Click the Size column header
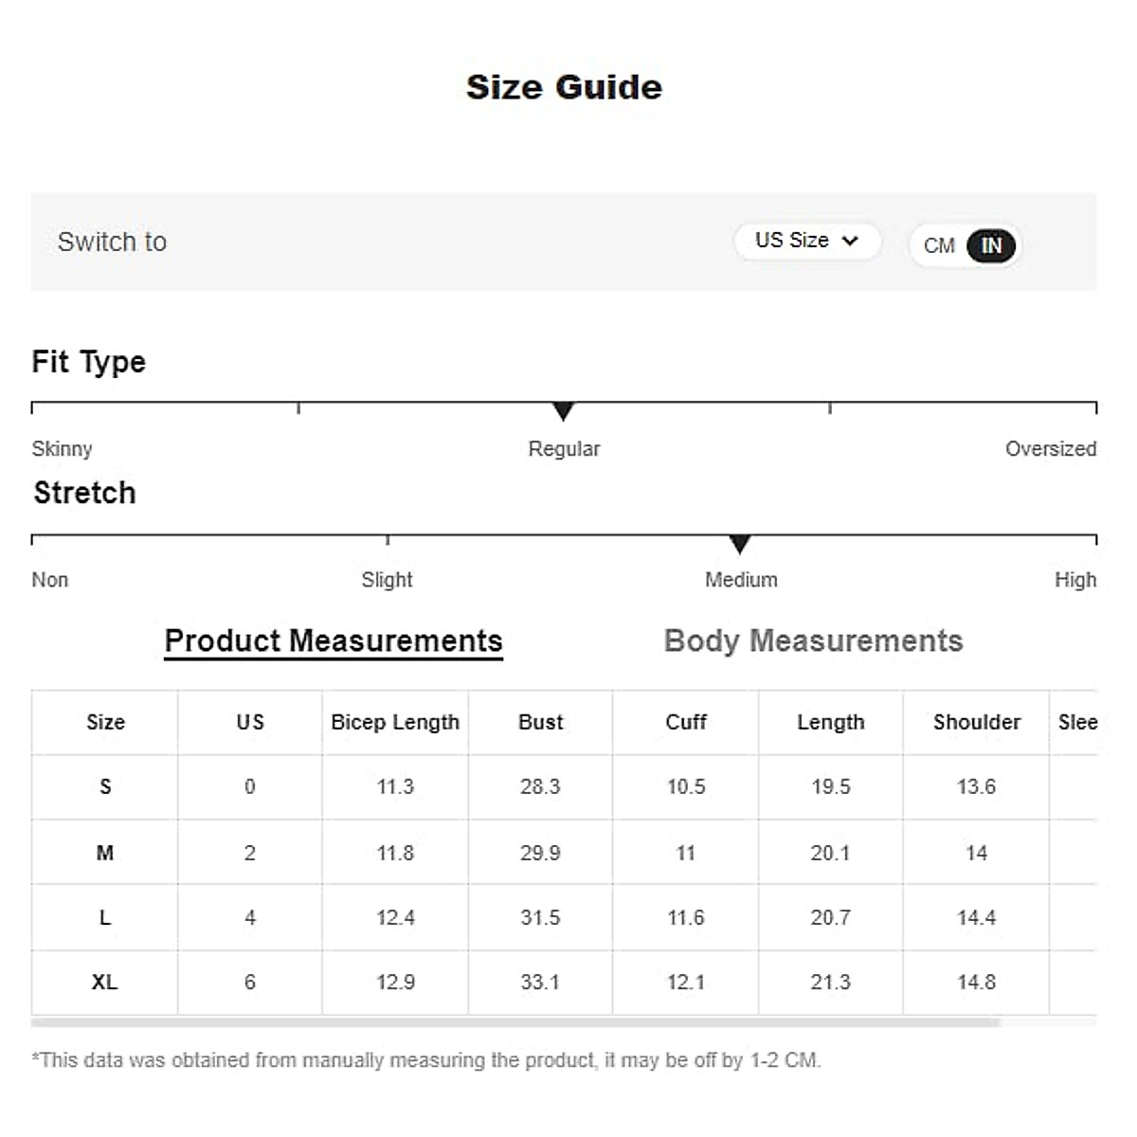This screenshot has width=1137, height=1137. tap(105, 722)
